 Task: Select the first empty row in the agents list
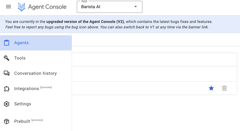(154, 59)
